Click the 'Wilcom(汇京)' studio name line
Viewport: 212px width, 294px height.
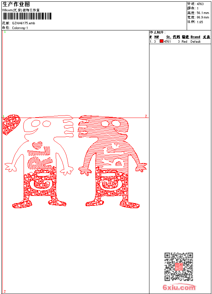[x=21, y=10]
